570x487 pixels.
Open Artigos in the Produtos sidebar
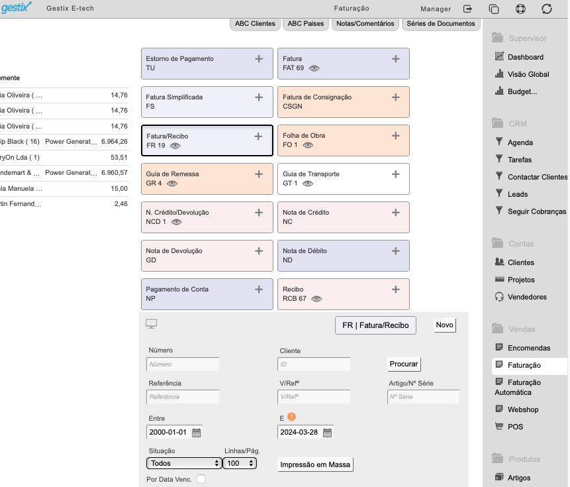pyautogui.click(x=513, y=478)
